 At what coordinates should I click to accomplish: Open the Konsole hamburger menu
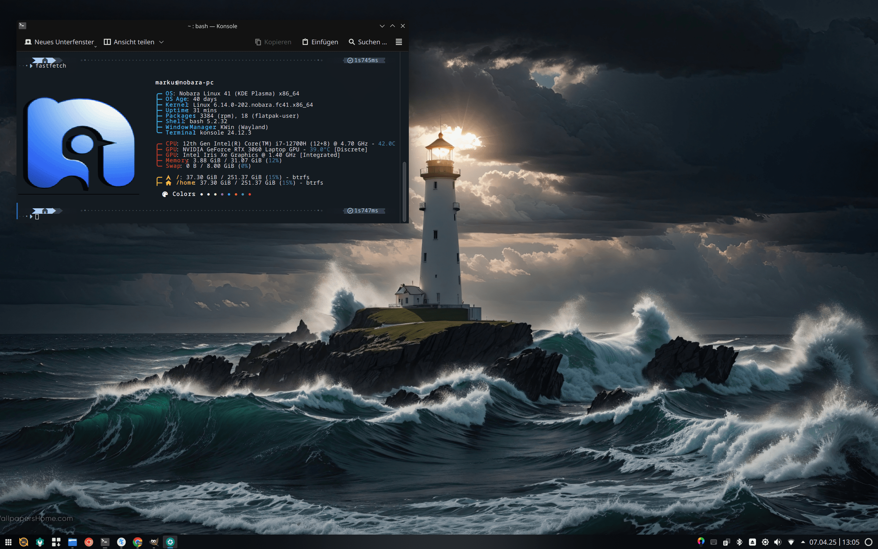[399, 42]
